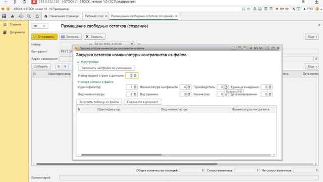This screenshot has width=323, height=182.
Task: Go back with the form's left arrow
Action: click(36, 26)
